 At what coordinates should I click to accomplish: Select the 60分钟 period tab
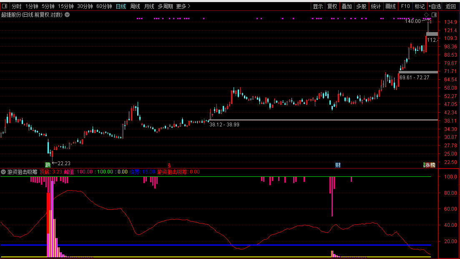coord(104,6)
